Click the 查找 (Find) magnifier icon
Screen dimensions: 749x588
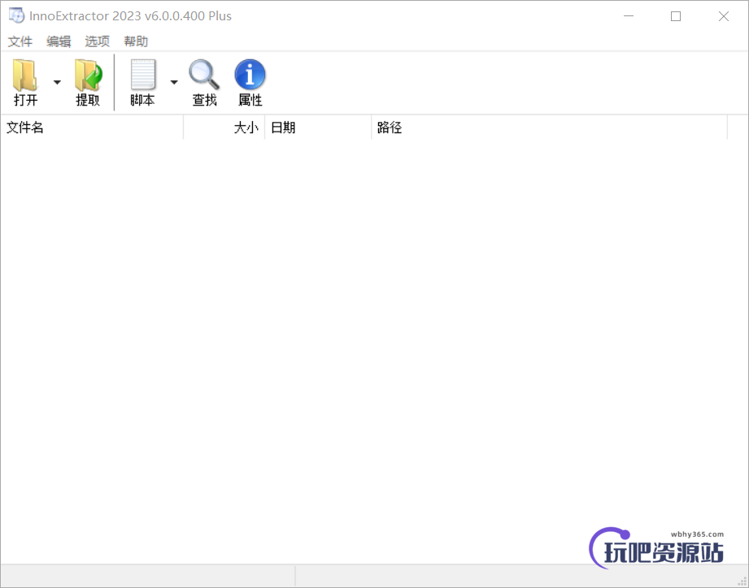204,75
